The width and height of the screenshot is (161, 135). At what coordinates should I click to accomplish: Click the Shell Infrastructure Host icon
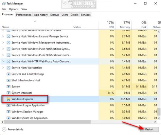[8, 80]
